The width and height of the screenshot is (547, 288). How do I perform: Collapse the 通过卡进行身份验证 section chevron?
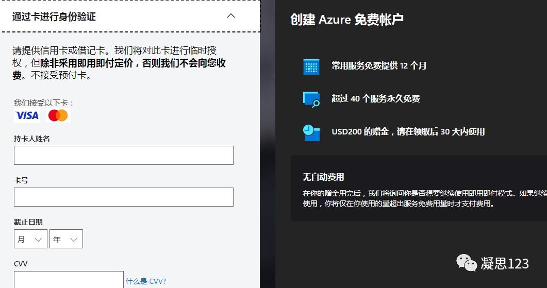click(x=231, y=15)
